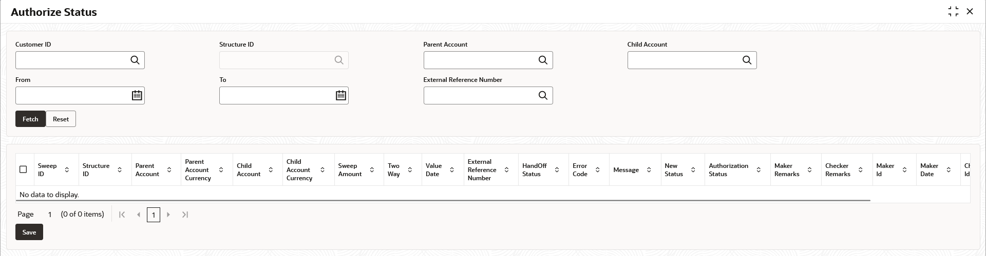Sort table by Maker Date column
This screenshot has height=256, width=986.
[x=949, y=169]
